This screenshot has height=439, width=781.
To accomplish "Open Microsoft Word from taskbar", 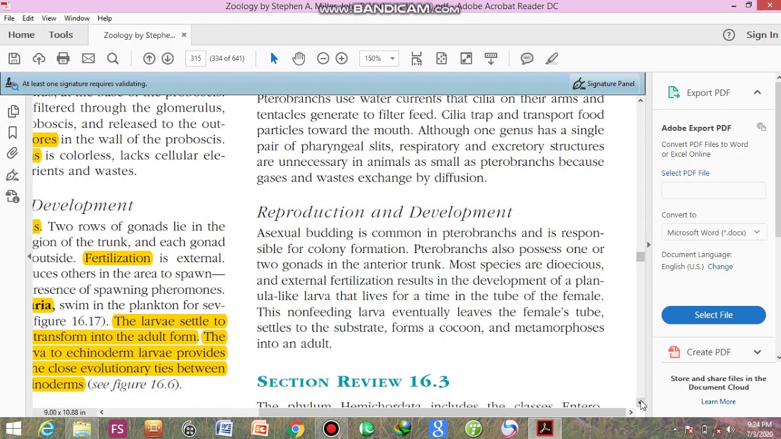I will [225, 429].
